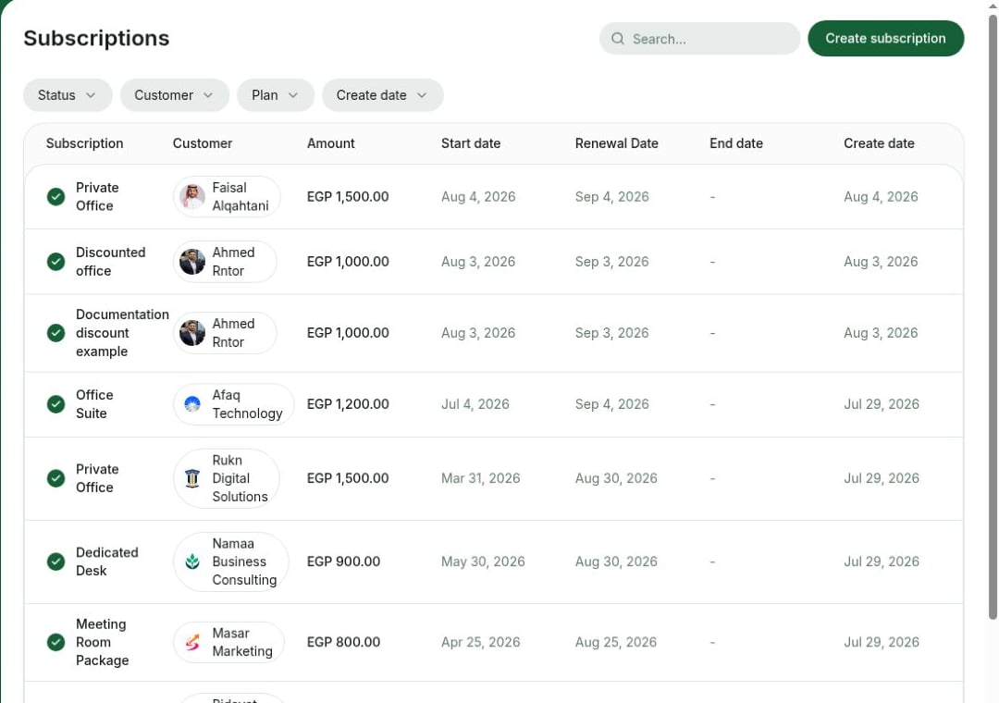Select the Meeting Room Package subscription name

click(102, 643)
